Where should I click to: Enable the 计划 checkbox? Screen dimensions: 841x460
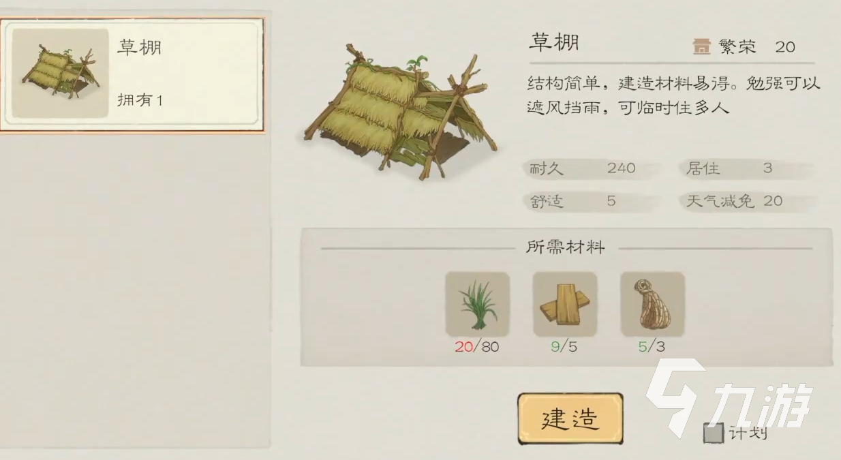click(x=713, y=432)
